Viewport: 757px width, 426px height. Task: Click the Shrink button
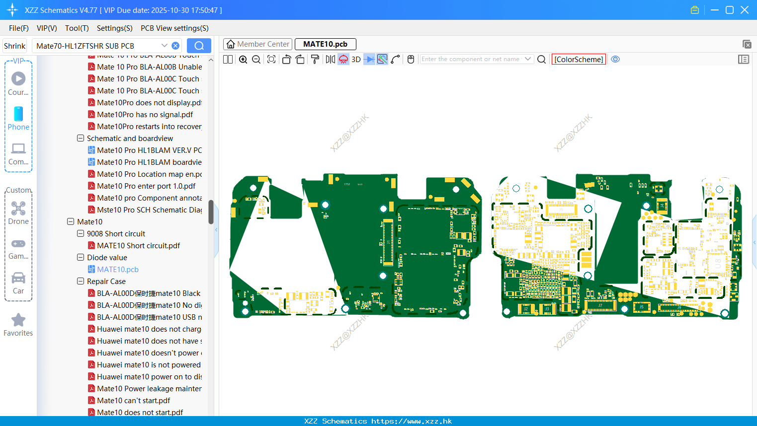point(15,46)
